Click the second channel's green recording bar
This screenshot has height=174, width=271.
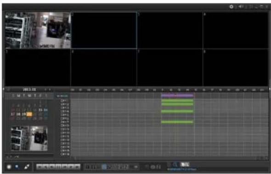177,104
